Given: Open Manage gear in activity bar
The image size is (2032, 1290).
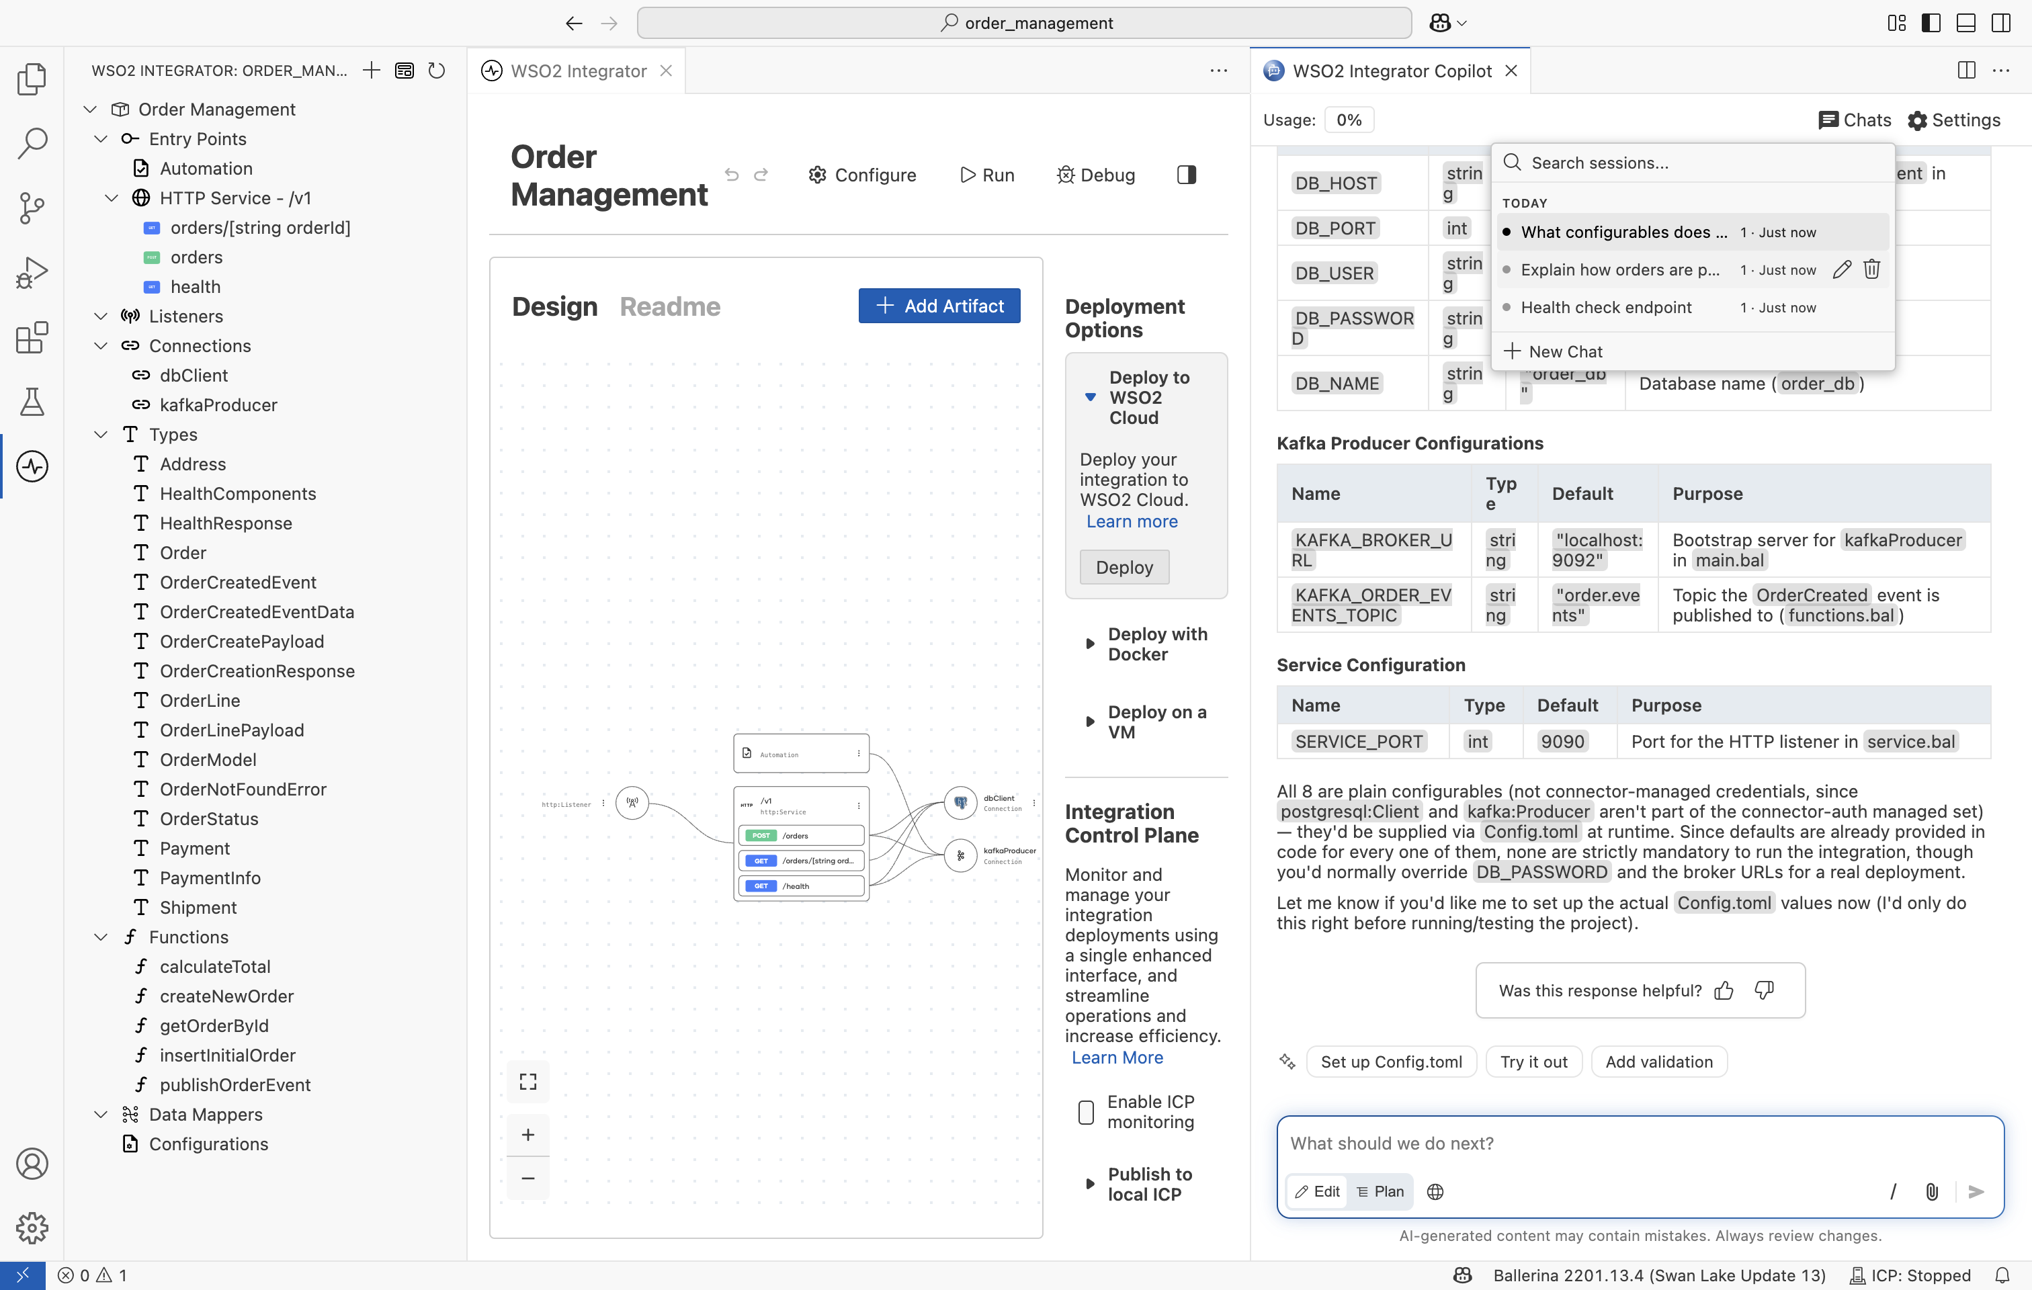Looking at the screenshot, I should (32, 1228).
